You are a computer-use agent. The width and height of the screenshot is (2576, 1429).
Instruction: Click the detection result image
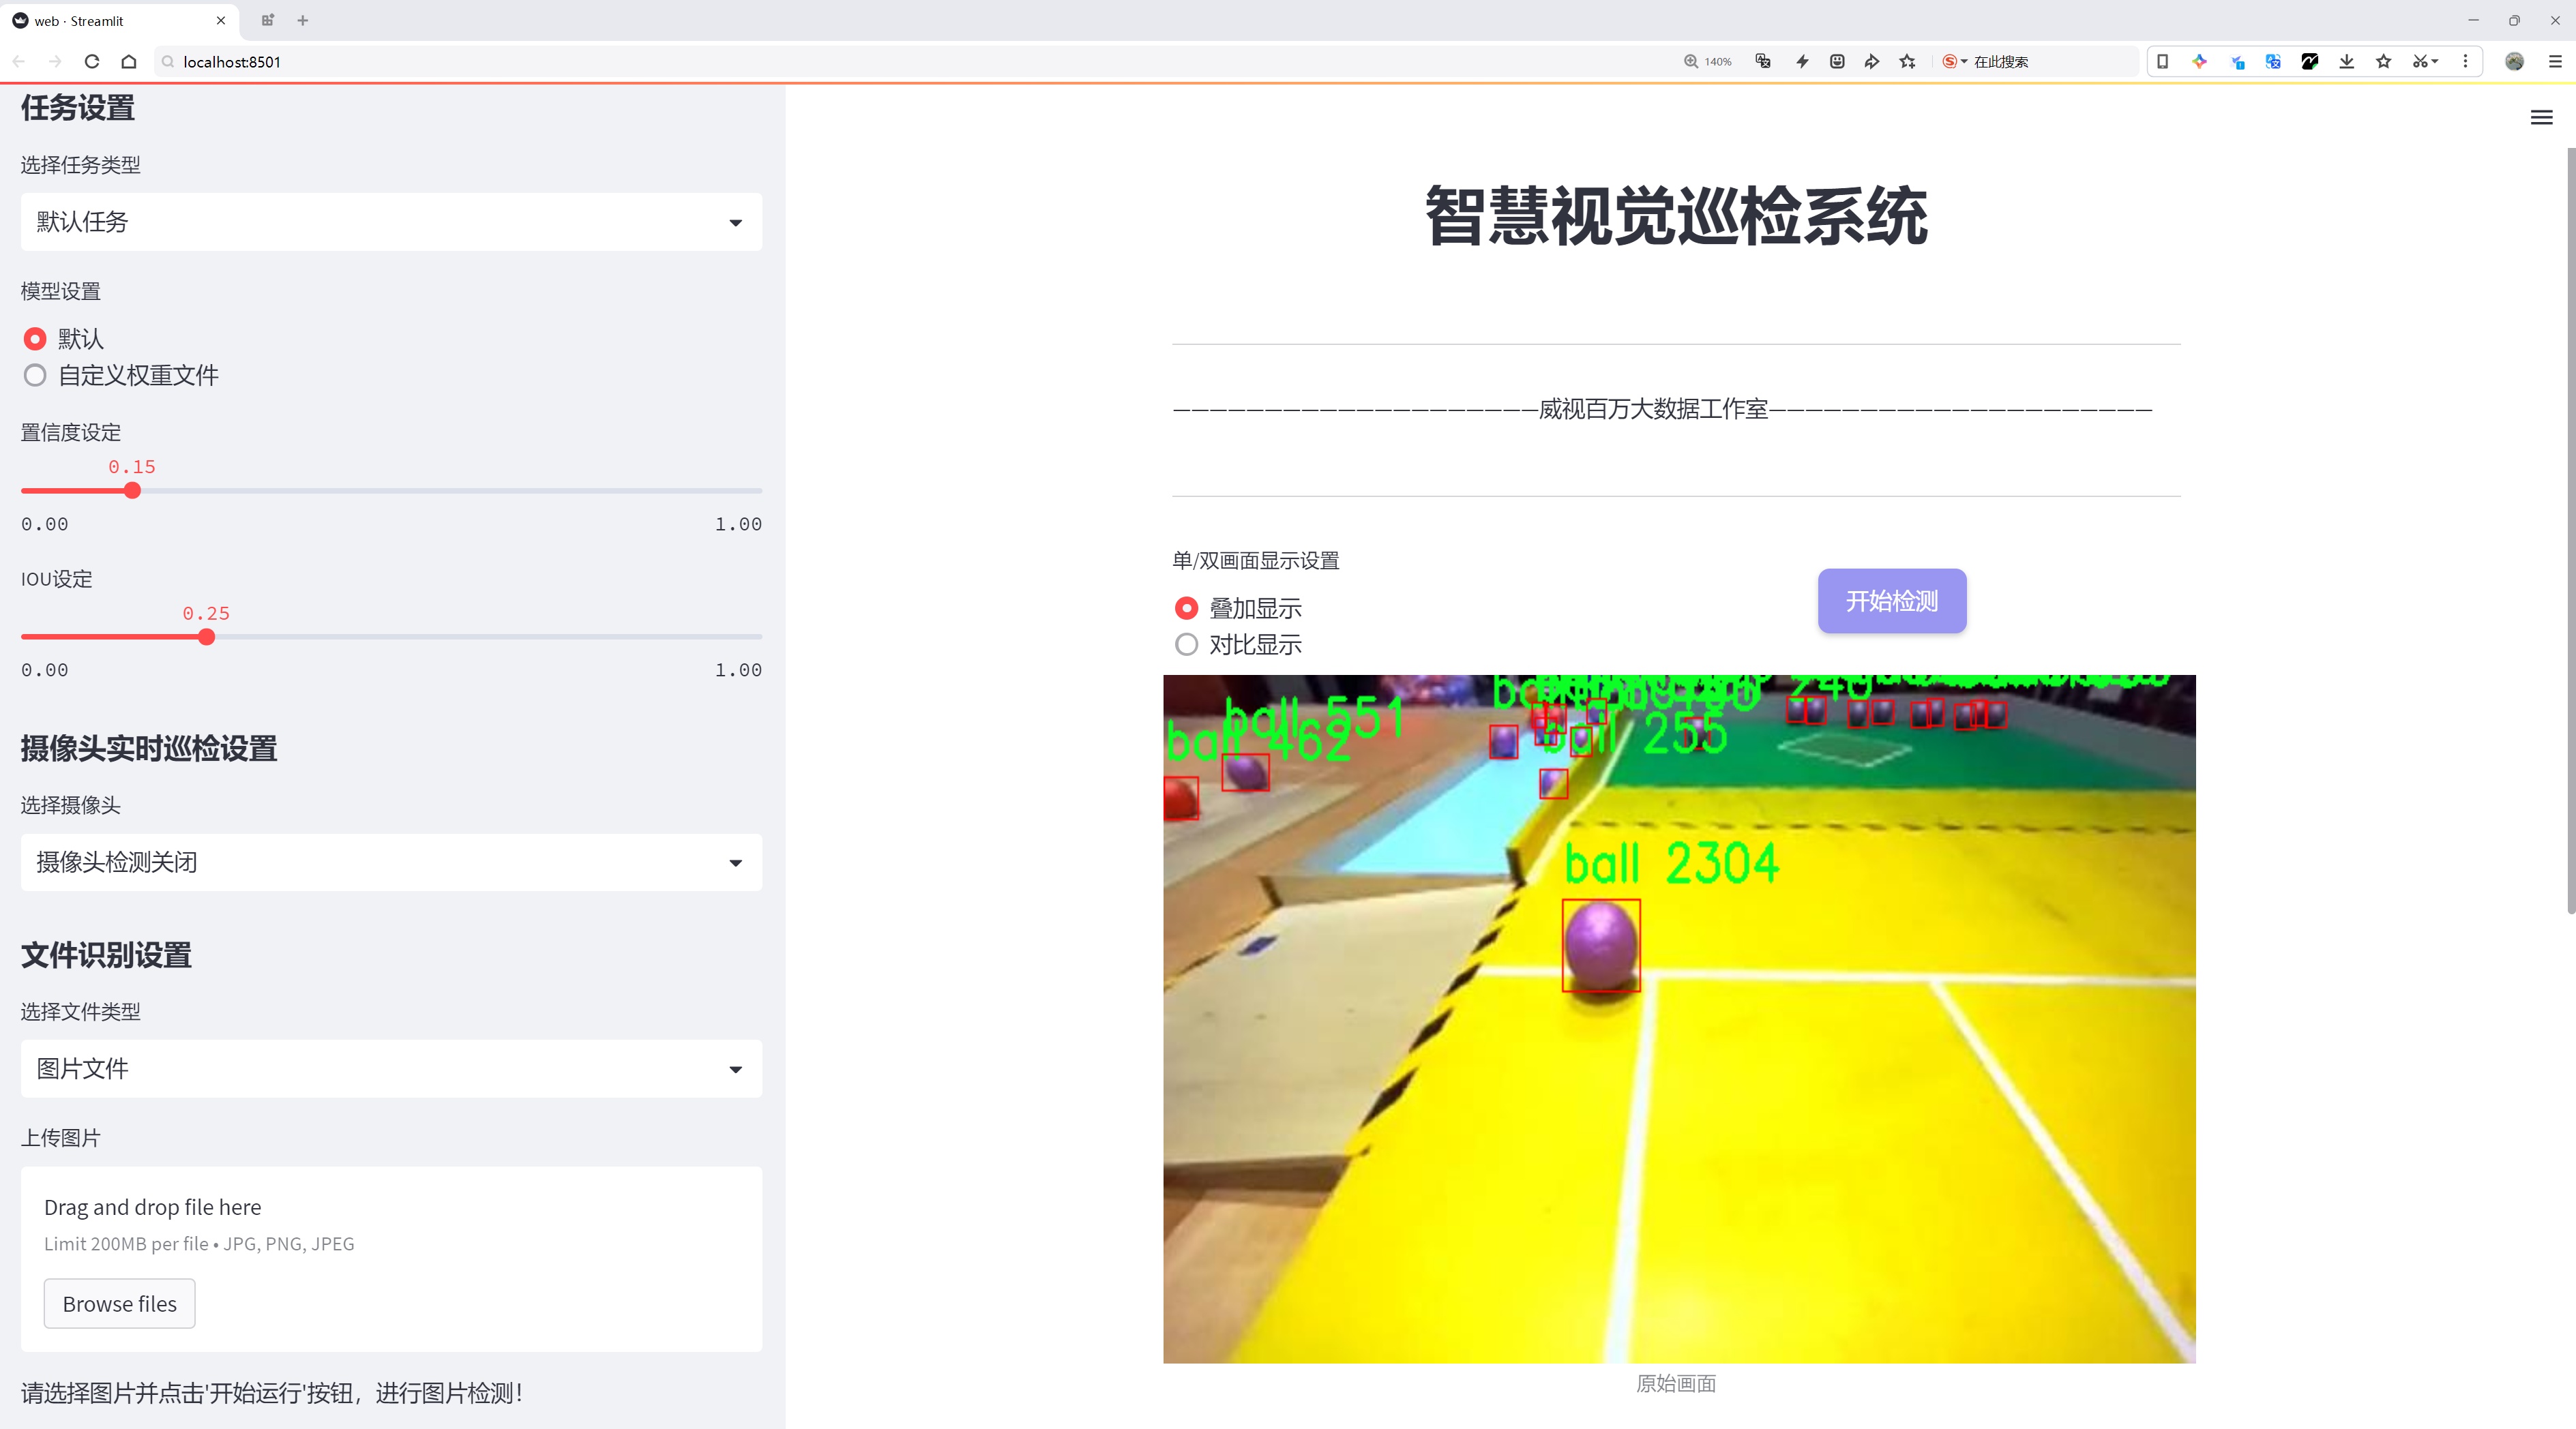(x=1679, y=1019)
